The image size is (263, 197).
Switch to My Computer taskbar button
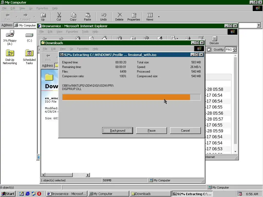click(109, 194)
